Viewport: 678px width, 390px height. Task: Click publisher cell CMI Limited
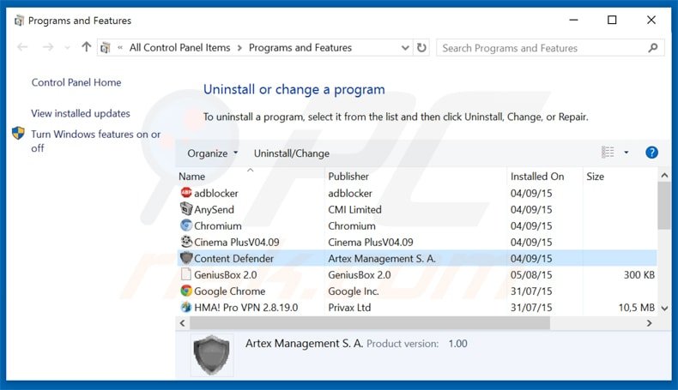click(x=354, y=209)
